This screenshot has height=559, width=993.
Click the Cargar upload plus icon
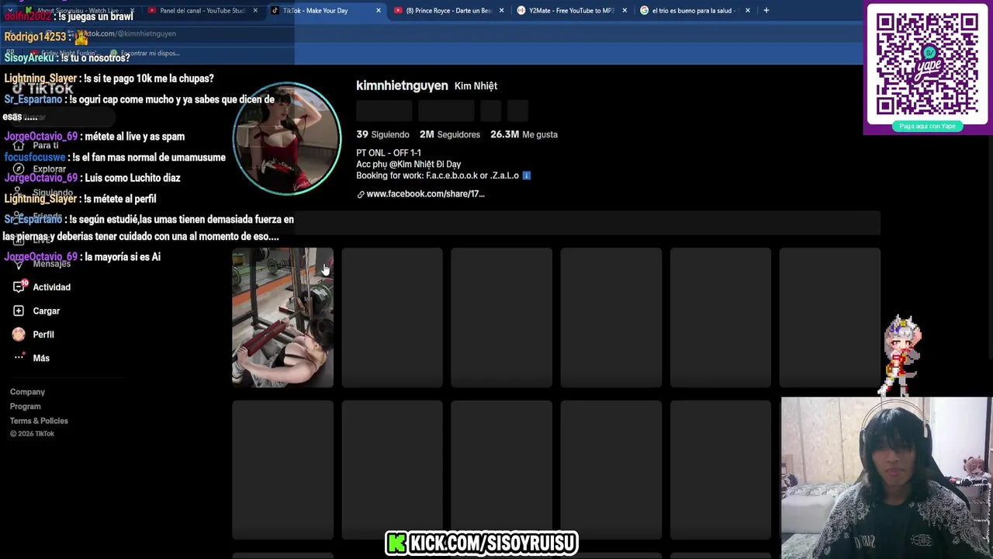(19, 311)
